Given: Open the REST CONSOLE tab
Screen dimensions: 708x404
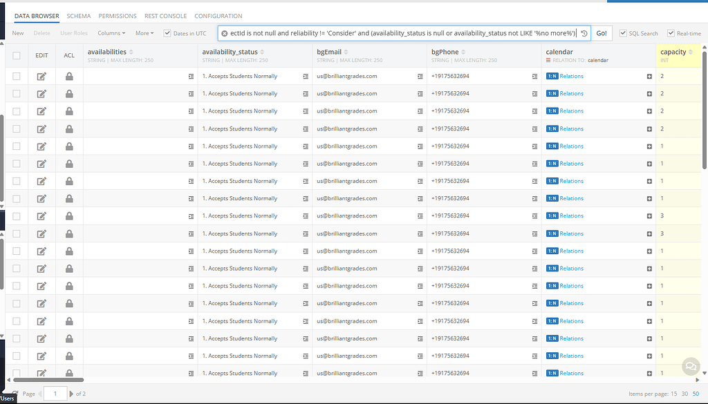Looking at the screenshot, I should point(165,16).
